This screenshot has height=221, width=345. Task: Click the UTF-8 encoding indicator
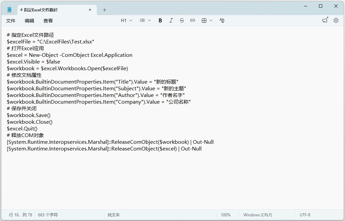click(x=305, y=215)
